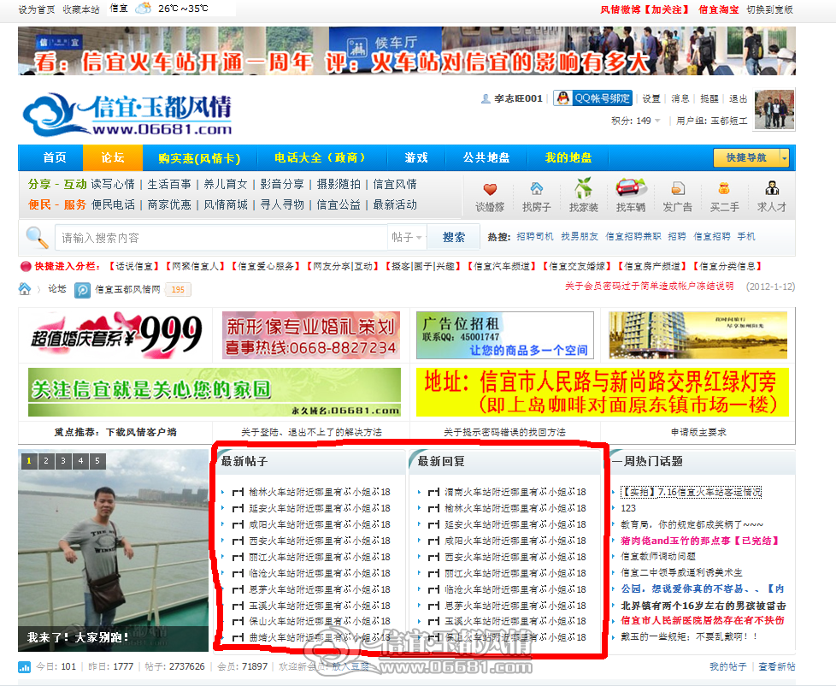
Task: Open 关于提示密码错误的找回方法 link
Action: pos(504,433)
